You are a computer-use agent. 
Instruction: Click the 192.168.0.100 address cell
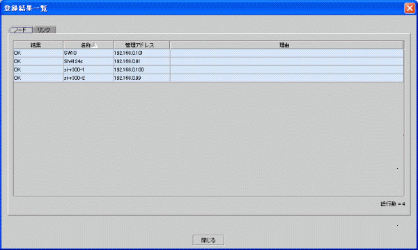pyautogui.click(x=141, y=69)
